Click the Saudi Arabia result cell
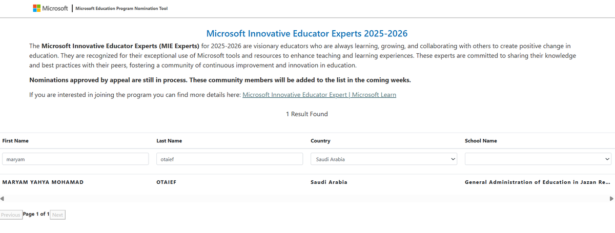This screenshot has width=615, height=233. (329, 182)
